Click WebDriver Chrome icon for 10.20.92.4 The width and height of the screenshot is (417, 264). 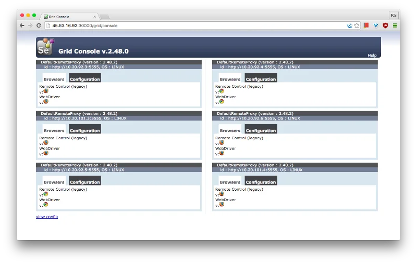[x=222, y=101]
